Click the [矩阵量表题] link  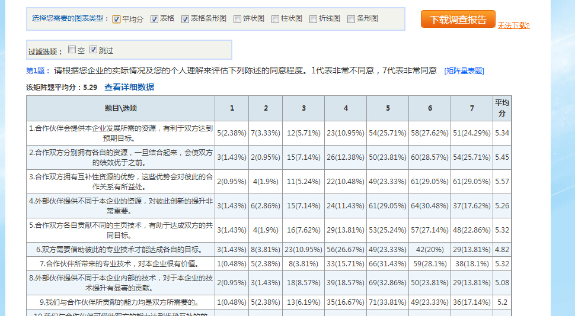[x=464, y=70]
